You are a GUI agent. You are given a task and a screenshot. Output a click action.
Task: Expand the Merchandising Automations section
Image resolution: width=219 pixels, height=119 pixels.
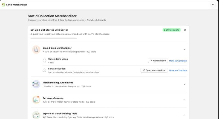[185, 84]
